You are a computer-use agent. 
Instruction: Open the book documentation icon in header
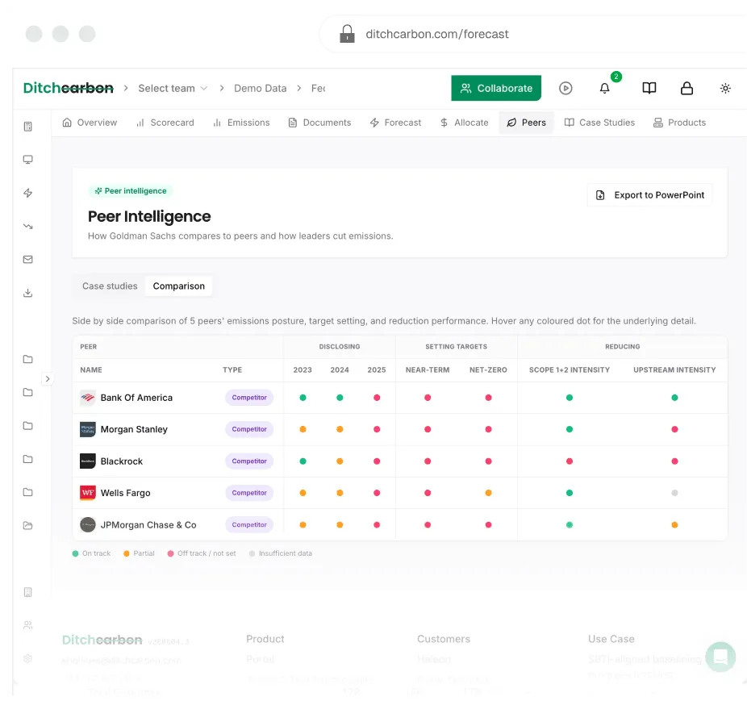coord(649,88)
